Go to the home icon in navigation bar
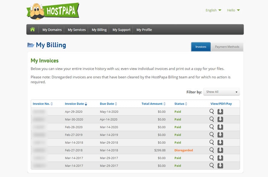The height and width of the screenshot is (177, 268). 33,30
